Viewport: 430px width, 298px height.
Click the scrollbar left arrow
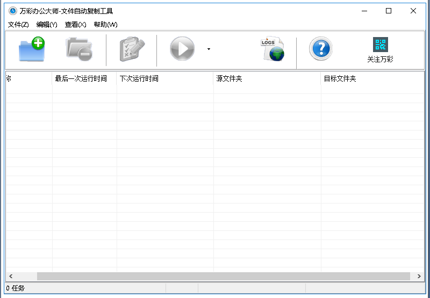10,276
